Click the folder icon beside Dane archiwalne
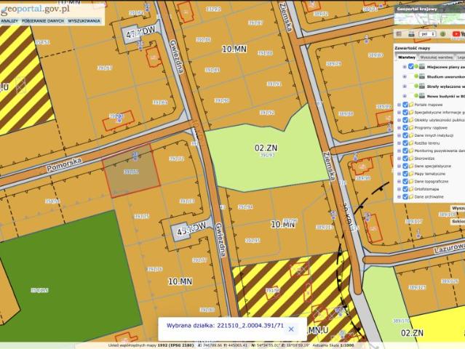Image resolution: width=465 pixels, height=349 pixels. click(x=411, y=196)
